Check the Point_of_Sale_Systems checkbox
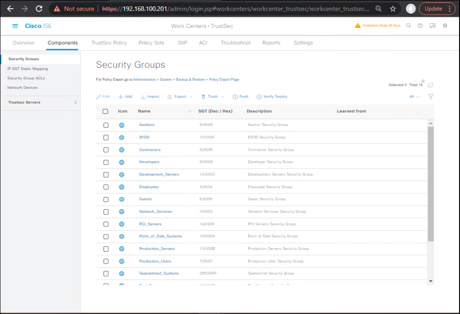Image resolution: width=460 pixels, height=314 pixels. [x=106, y=237]
